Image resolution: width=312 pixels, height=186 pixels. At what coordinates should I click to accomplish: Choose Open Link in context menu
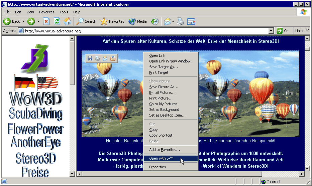click(171, 55)
